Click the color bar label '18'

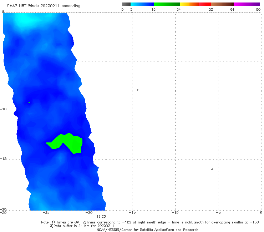click(x=153, y=9)
